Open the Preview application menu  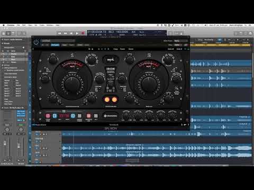click(11, 25)
